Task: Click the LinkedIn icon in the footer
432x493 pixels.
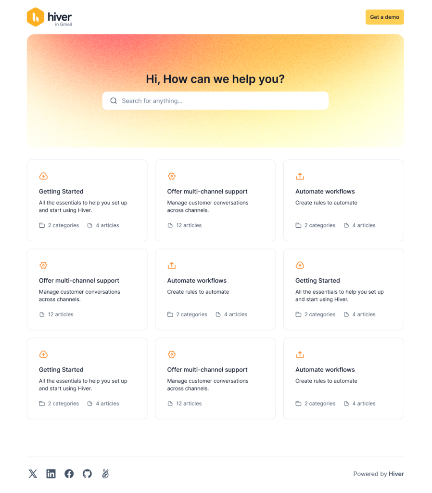Action: click(51, 473)
